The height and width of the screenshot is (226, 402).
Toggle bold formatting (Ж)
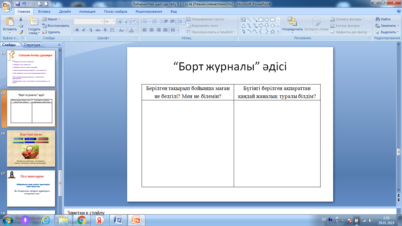pyautogui.click(x=77, y=30)
